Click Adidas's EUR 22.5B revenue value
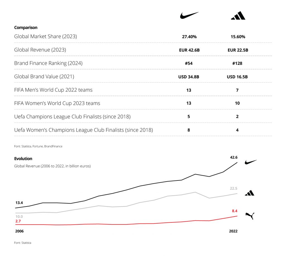This screenshot has width=286, height=256. (237, 50)
